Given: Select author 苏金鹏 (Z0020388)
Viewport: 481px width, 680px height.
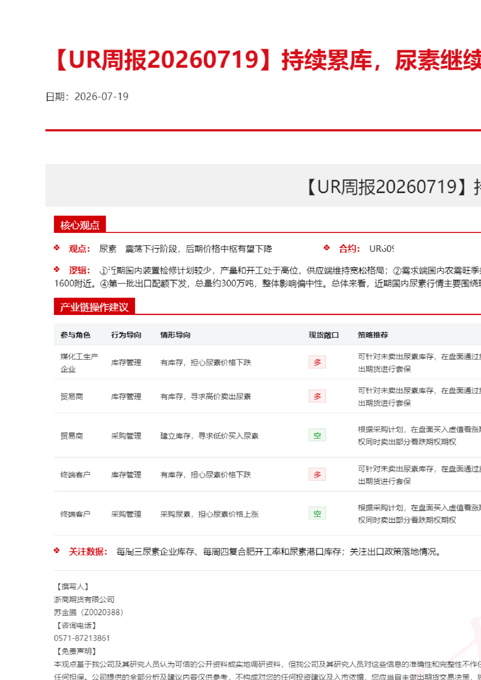Looking at the screenshot, I should point(89,612).
